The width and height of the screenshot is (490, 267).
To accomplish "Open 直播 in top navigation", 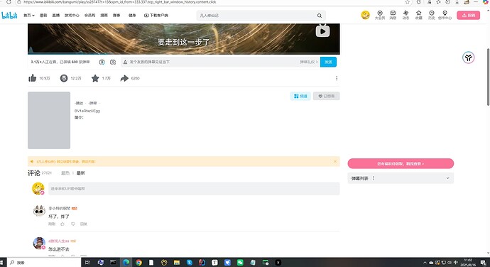I will click(55, 16).
